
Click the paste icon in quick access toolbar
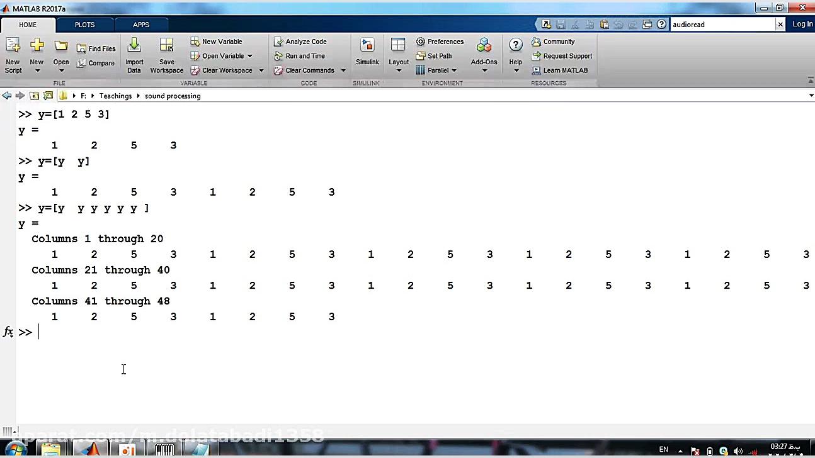(604, 25)
